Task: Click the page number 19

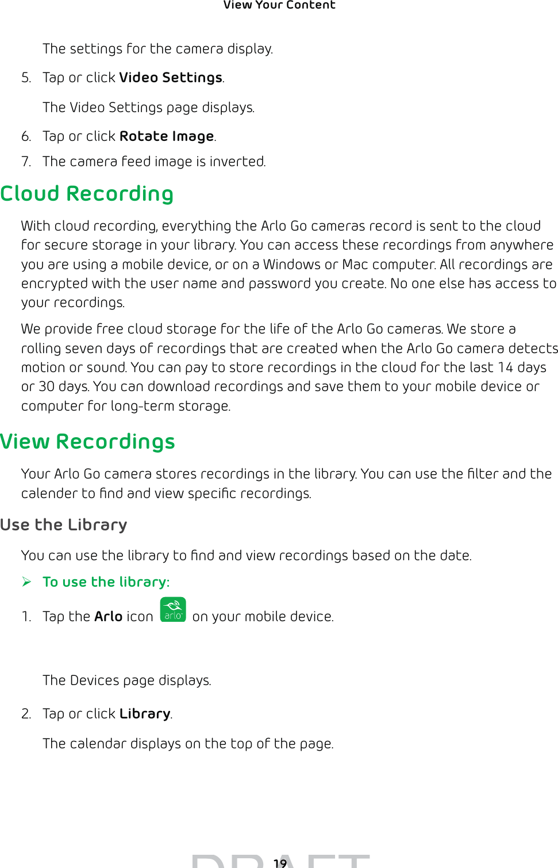Action: click(x=280, y=863)
